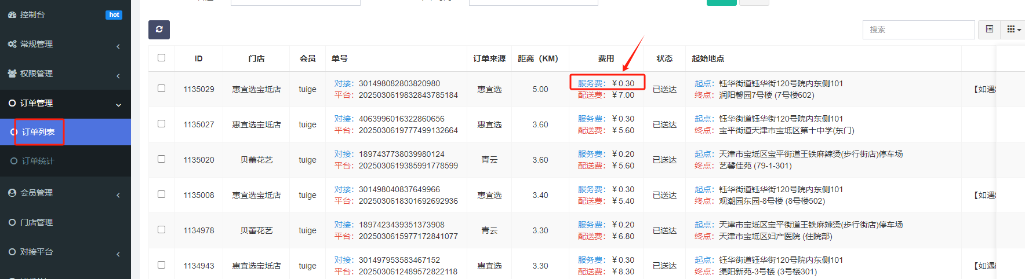Click the ID column header

point(199,58)
